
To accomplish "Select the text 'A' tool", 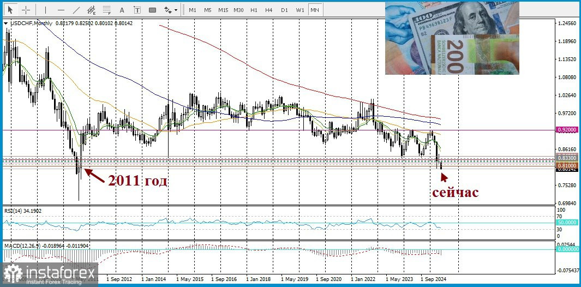I will [122, 10].
